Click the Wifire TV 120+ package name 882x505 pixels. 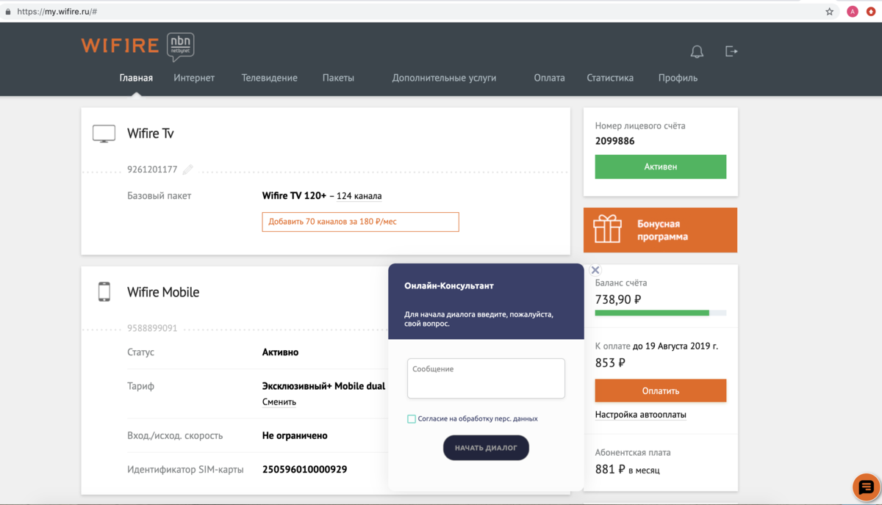click(294, 196)
